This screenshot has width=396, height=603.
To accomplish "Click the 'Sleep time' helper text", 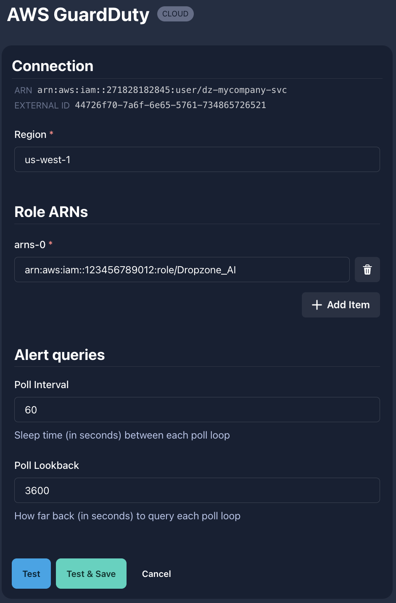I will point(122,435).
